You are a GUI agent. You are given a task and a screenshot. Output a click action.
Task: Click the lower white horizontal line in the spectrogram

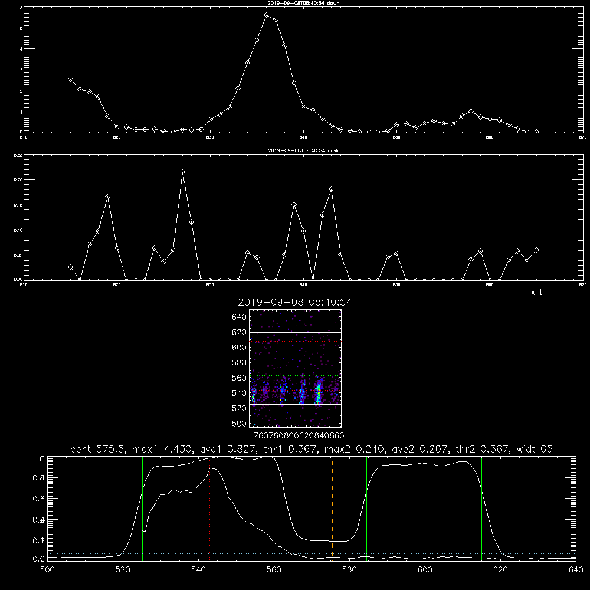(x=295, y=404)
